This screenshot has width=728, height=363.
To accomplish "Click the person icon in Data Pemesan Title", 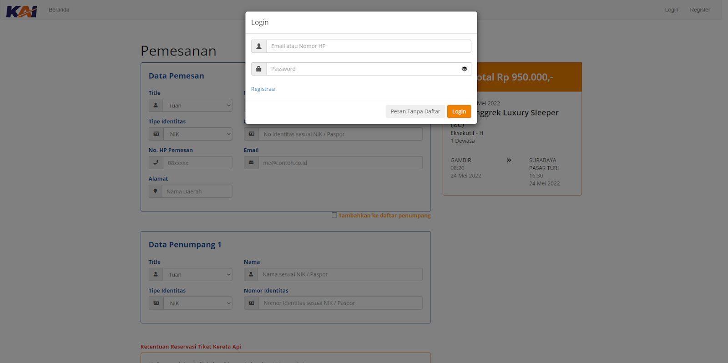I will click(x=156, y=106).
